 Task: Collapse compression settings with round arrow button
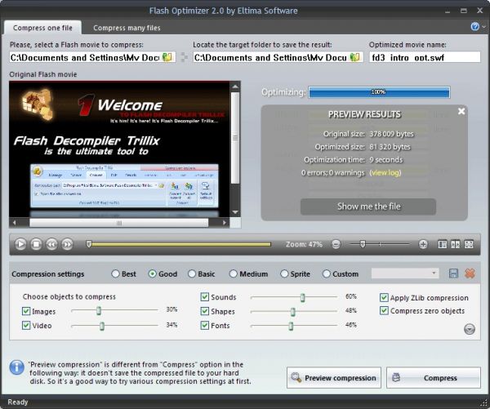pyautogui.click(x=470, y=329)
